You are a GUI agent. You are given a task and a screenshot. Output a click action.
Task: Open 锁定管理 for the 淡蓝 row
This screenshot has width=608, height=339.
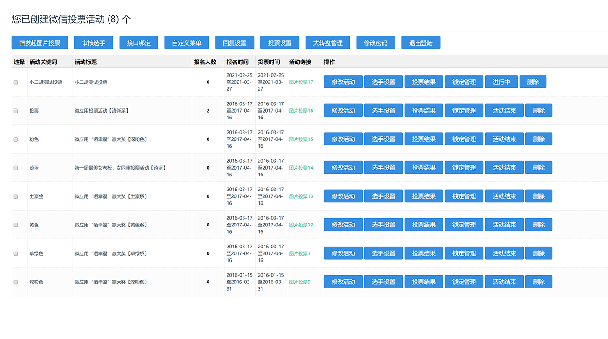pos(463,167)
